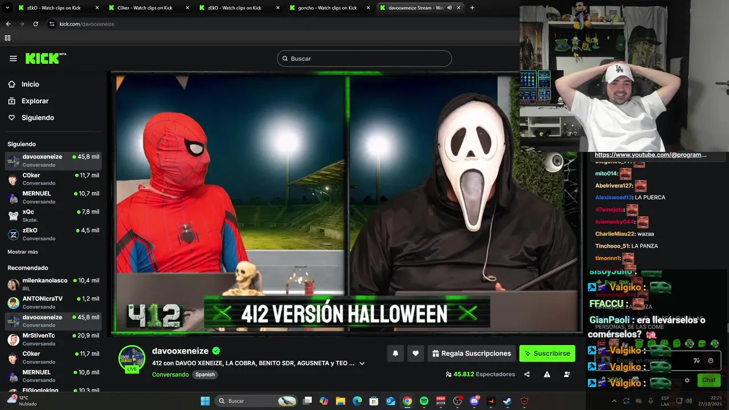Go to Inicio in sidebar
Image resolution: width=729 pixels, height=410 pixels.
(x=30, y=84)
